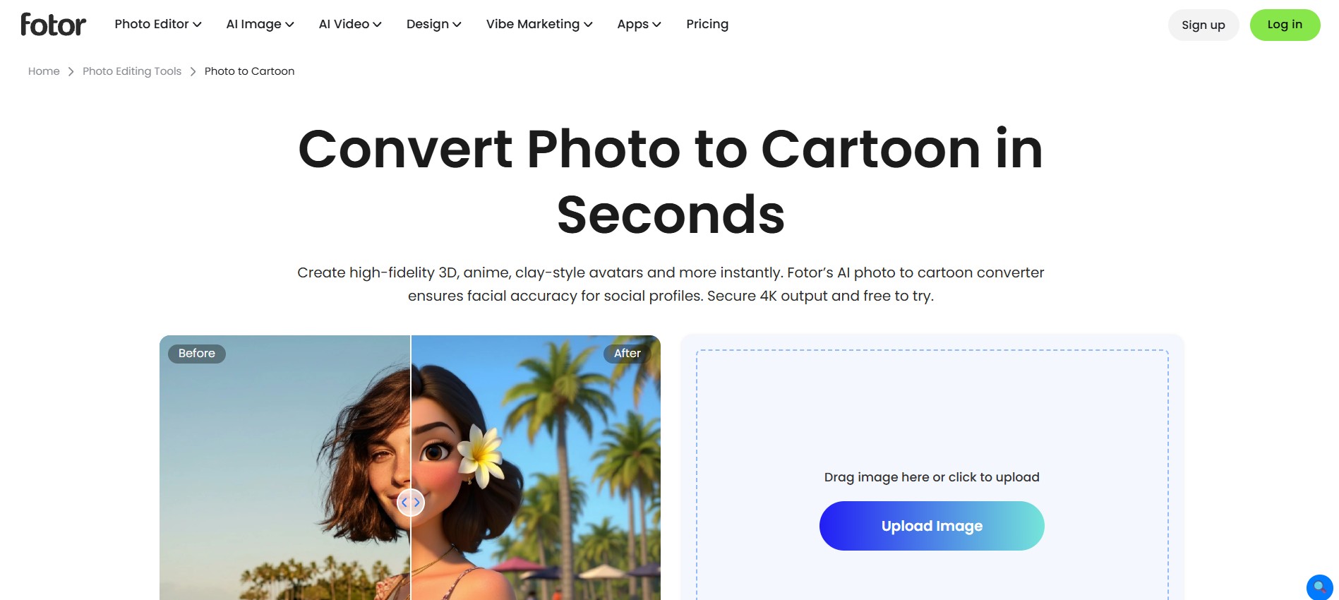The image size is (1339, 600).
Task: Open Photo Editing Tools breadcrumb link
Action: [x=132, y=71]
